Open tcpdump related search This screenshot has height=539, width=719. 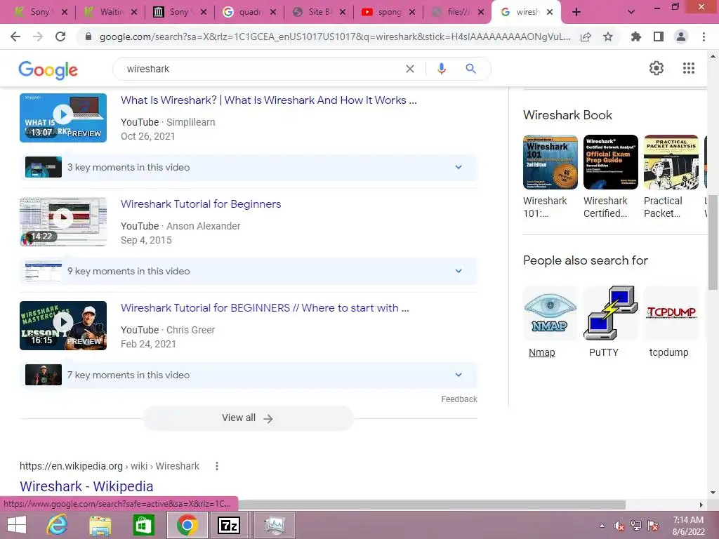[x=671, y=321]
